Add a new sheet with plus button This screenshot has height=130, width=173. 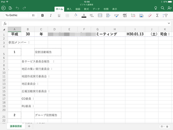(x=29, y=126)
